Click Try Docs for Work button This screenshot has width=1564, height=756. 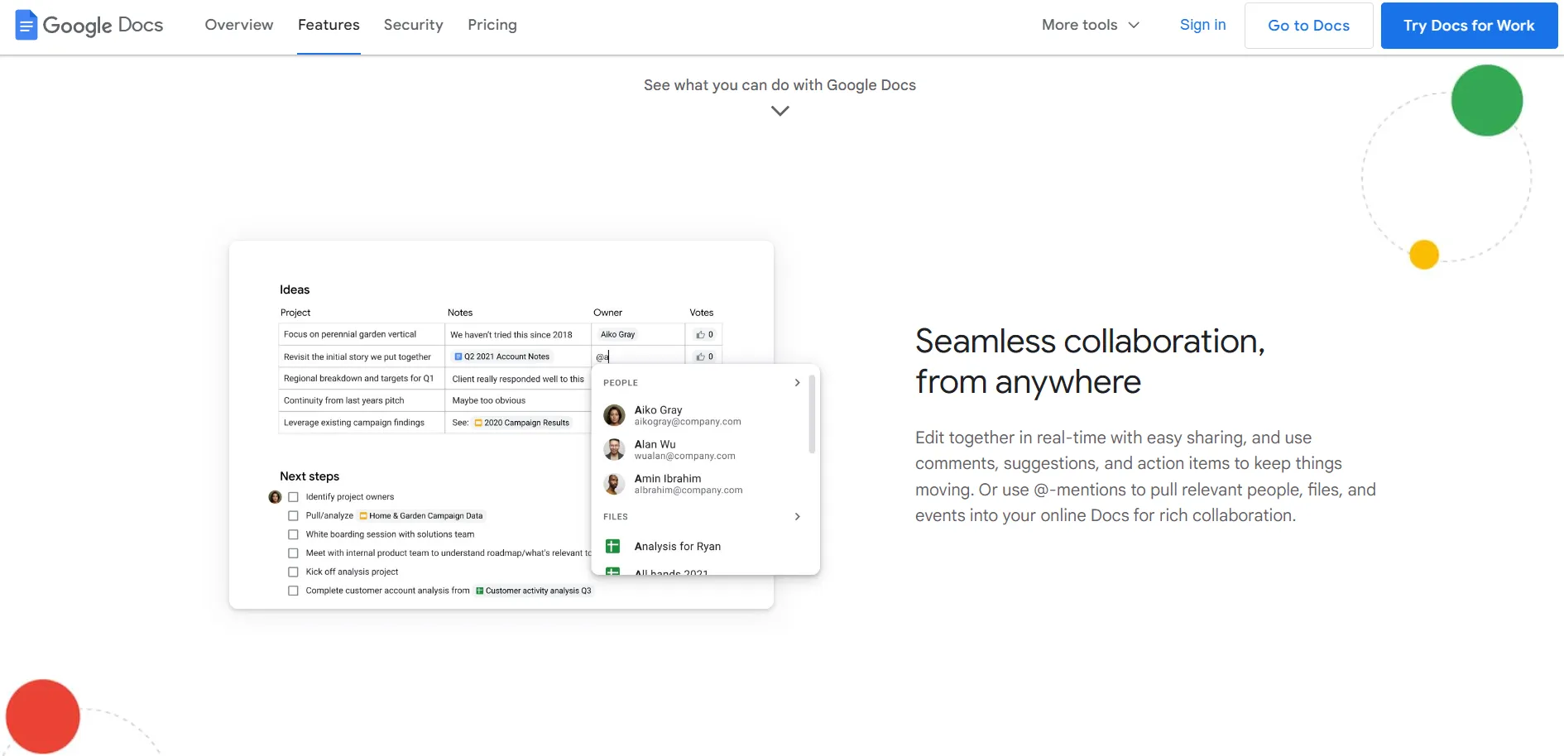(1469, 26)
